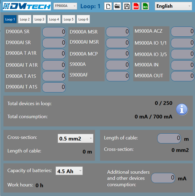Click the '0 / 250' devices count

[x=164, y=103]
